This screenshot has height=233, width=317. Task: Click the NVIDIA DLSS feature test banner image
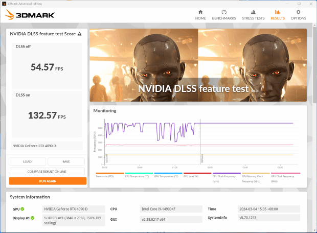198,65
